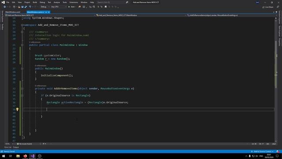Image resolution: width=282 pixels, height=159 pixels.
Task: Open the AA user account badge
Action: tap(257, 2)
